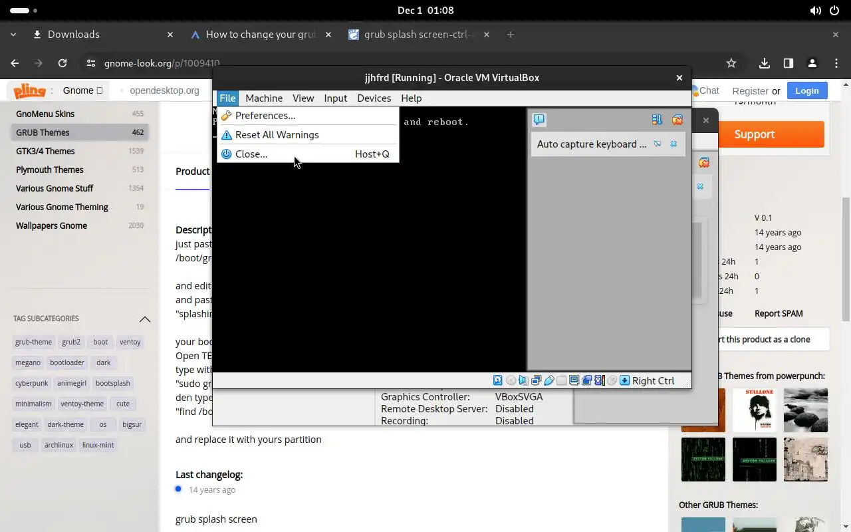Screen dimensions: 851x532
Task: Select the archlinux tag
Action: pyautogui.click(x=59, y=445)
